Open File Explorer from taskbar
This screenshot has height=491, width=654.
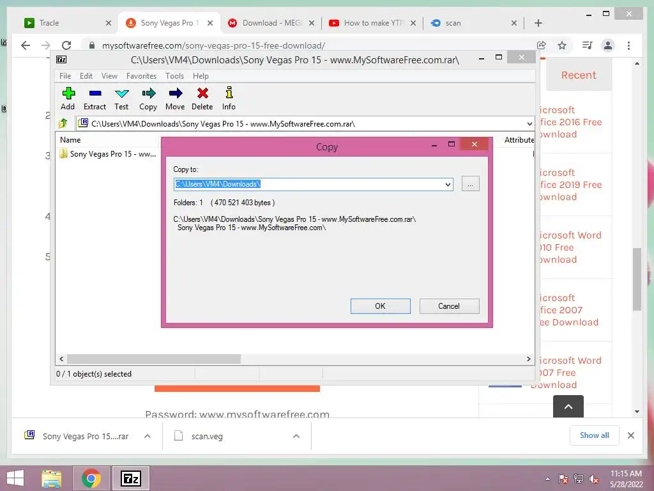tap(52, 478)
